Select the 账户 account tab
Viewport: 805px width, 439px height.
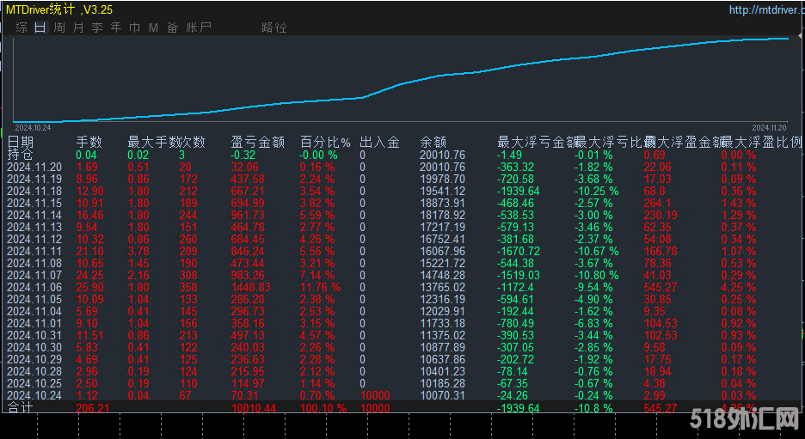[x=199, y=27]
